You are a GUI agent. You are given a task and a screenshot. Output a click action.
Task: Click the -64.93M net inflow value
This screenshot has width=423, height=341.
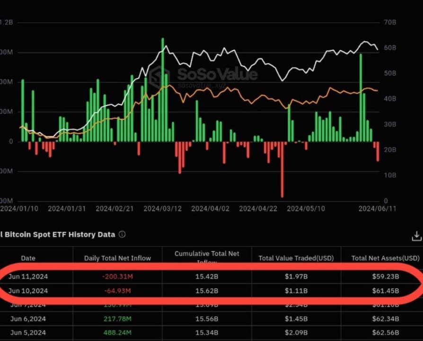117,290
